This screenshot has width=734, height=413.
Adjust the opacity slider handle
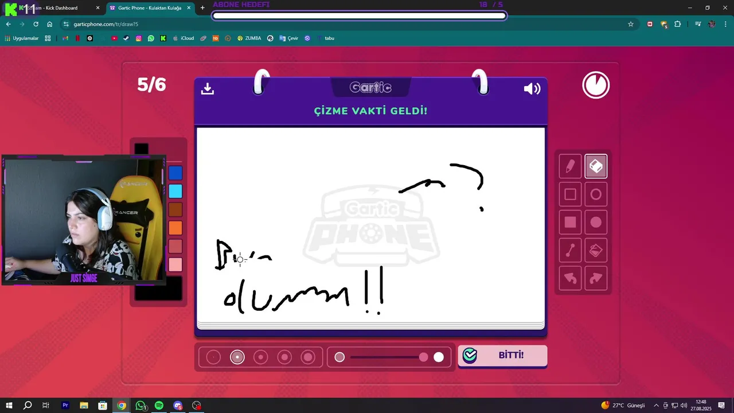[x=424, y=357]
